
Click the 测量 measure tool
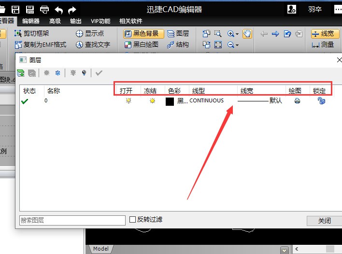click(323, 44)
